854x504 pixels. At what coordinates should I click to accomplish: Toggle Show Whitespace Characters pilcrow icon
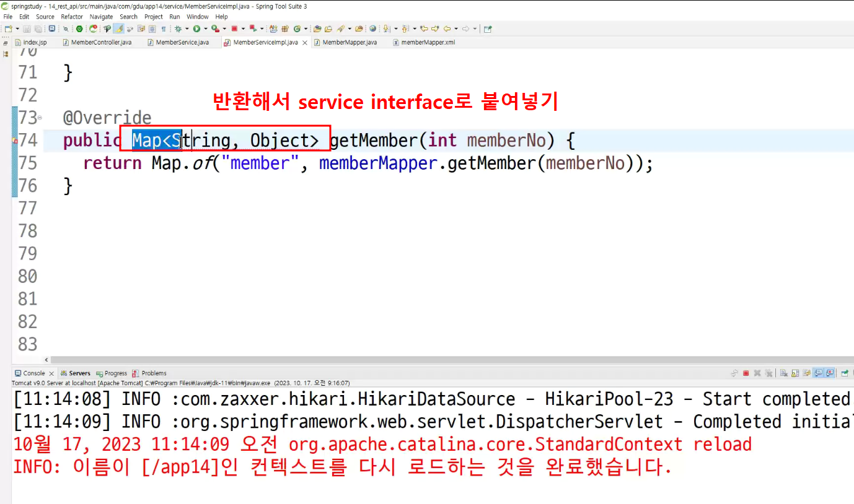(x=164, y=28)
